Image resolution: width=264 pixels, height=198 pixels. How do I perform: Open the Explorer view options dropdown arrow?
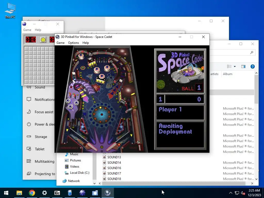235,67
